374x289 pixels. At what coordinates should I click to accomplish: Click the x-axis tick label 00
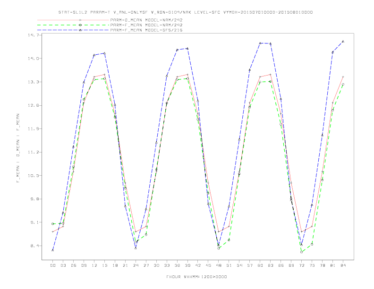[53, 265]
